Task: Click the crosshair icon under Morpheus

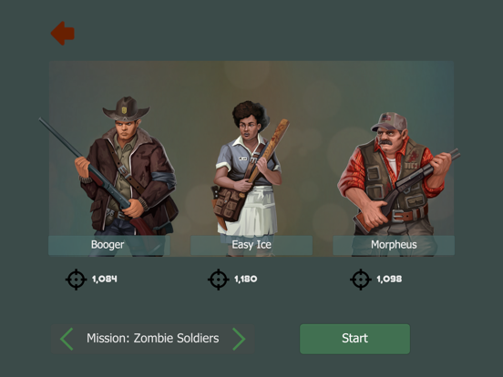Action: 361,280
